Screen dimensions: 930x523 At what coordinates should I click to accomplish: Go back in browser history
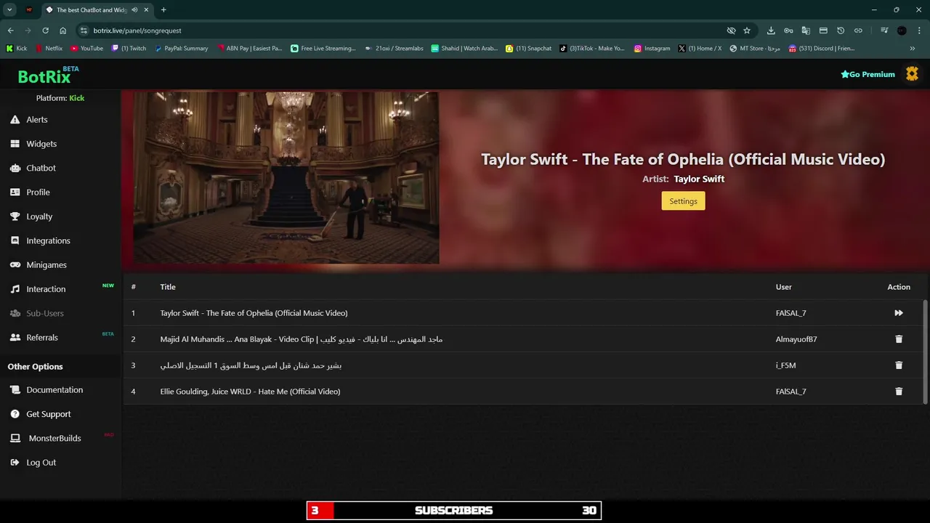[x=10, y=31]
